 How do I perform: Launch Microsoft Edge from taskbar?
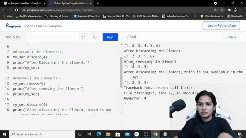click(x=99, y=134)
